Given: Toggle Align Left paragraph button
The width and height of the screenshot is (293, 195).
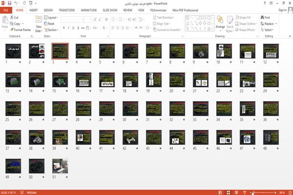Looking at the screenshot, I should pos(113,28).
